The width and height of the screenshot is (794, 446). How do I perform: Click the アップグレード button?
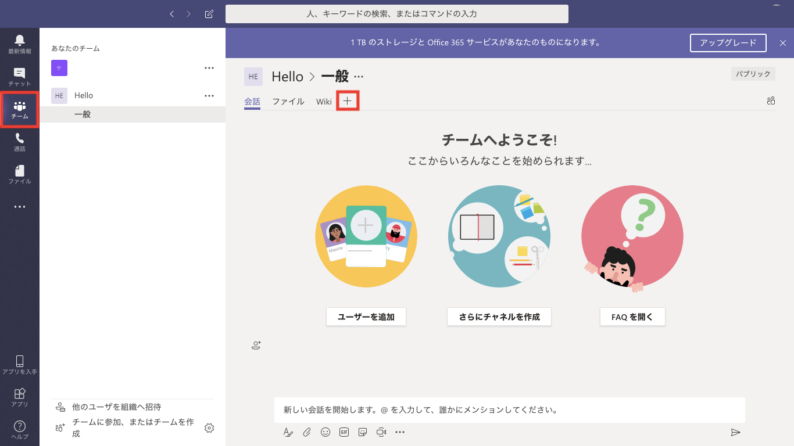(728, 43)
